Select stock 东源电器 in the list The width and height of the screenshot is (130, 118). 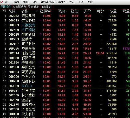[x=28, y=53]
